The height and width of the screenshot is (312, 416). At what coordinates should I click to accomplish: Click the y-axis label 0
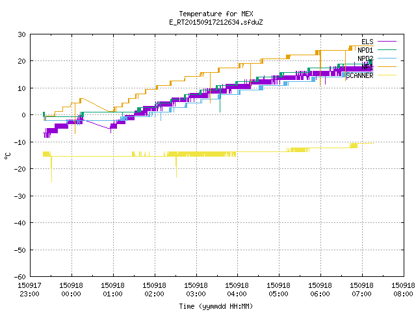24,115
